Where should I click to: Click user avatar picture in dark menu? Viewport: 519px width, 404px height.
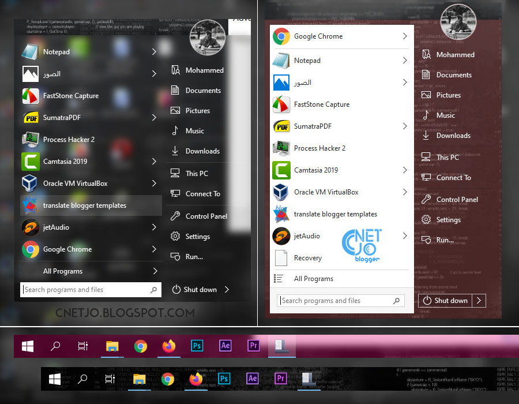point(208,38)
